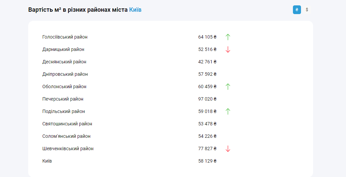Screen dimensions: 346x177
Task: Click the 42 761 ₴ Деснянський price
Action: click(x=207, y=62)
